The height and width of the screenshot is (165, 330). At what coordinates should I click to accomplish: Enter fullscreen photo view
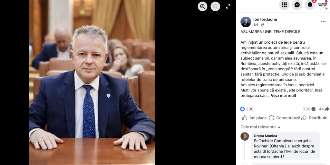click(228, 6)
